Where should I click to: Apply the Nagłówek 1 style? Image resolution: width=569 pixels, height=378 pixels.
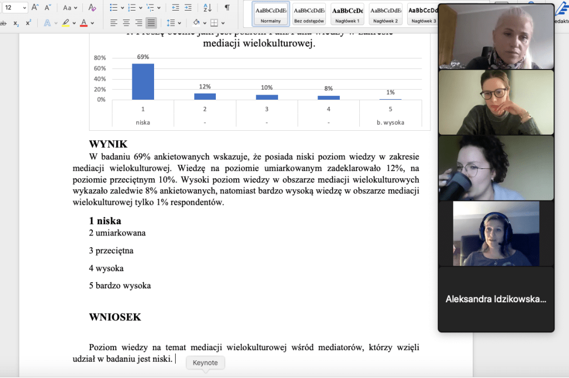(347, 13)
